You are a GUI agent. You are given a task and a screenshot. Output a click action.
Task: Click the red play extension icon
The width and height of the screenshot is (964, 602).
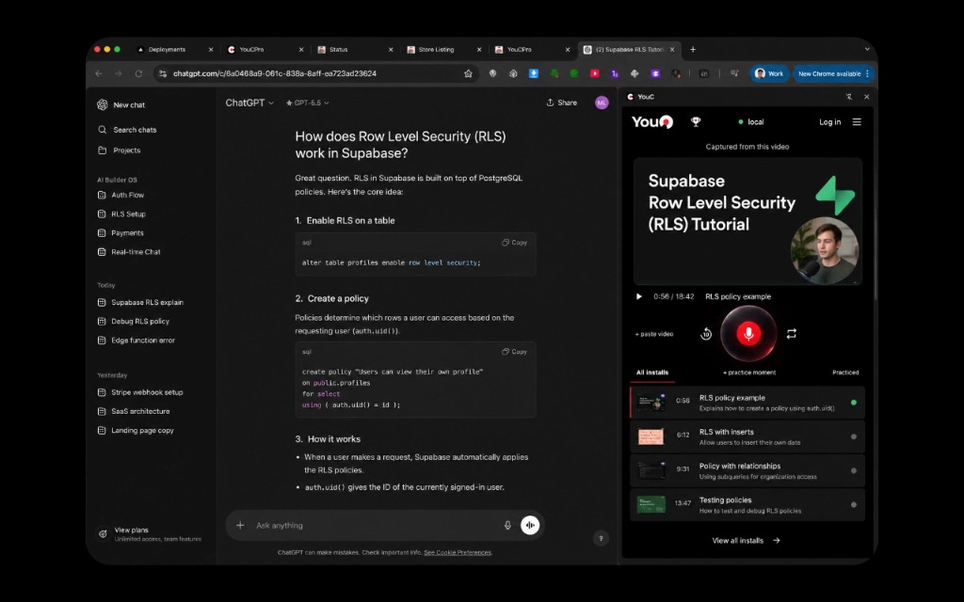[x=595, y=73]
